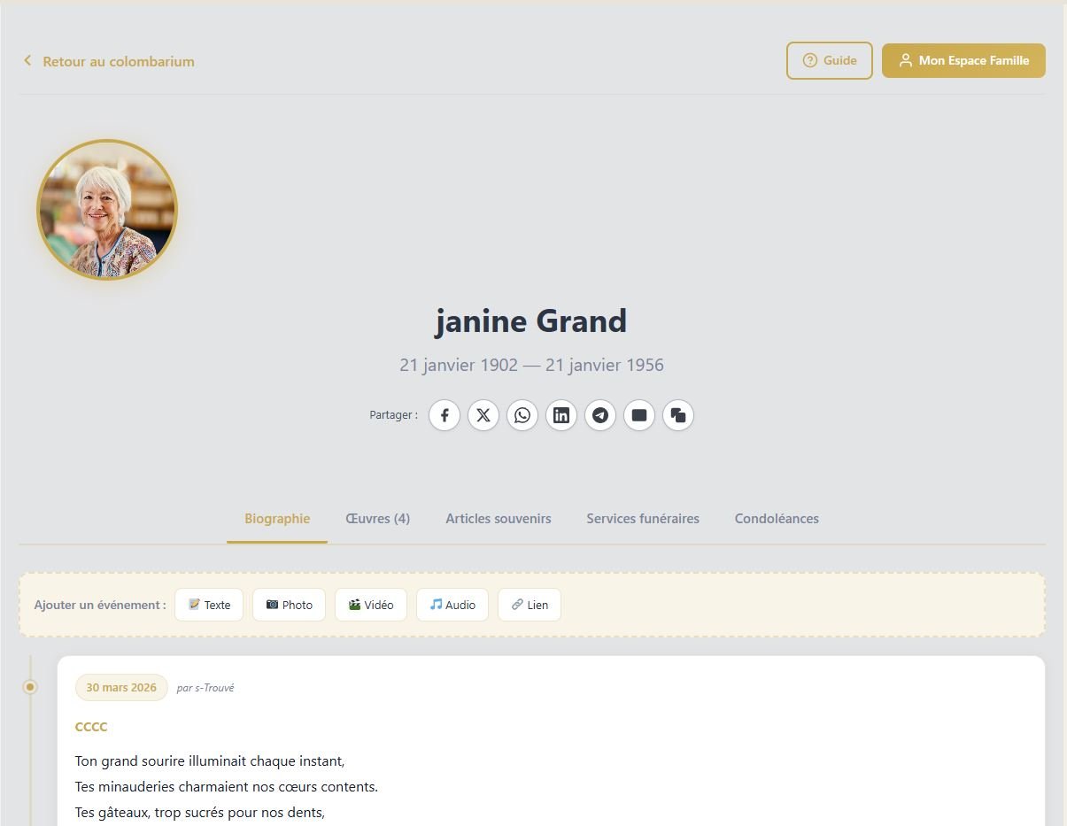Screen dimensions: 1067x826
Task: Add a Vidéo event
Action: (x=370, y=605)
